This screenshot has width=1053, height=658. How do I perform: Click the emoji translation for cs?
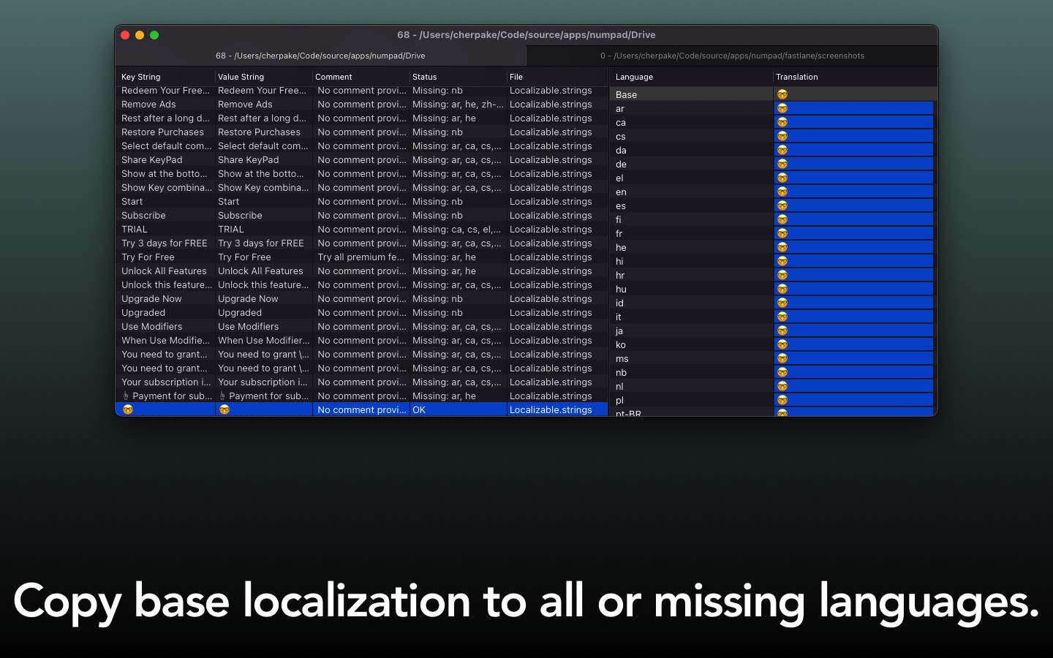coord(782,136)
